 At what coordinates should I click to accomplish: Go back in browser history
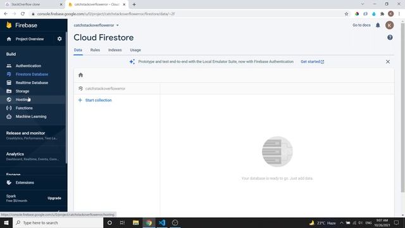tap(6, 14)
